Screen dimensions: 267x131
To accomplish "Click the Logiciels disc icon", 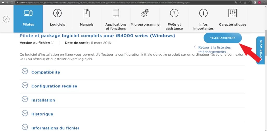I will [x=57, y=13].
